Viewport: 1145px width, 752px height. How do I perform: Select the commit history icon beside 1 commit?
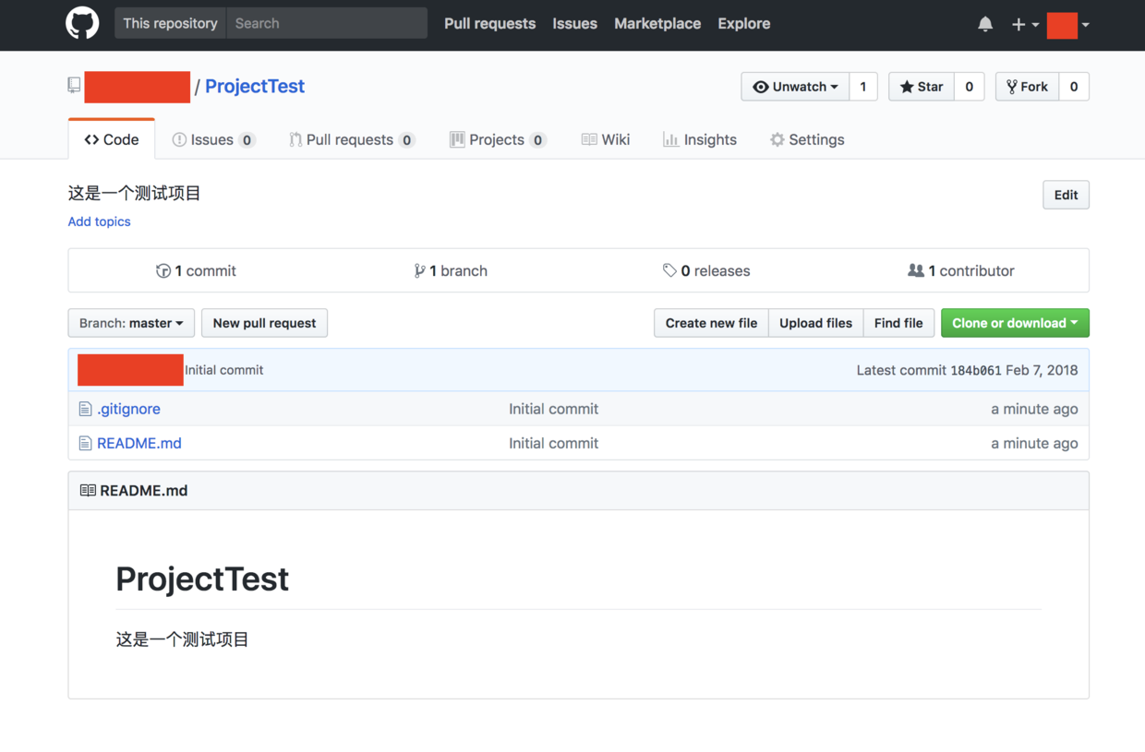coord(163,270)
